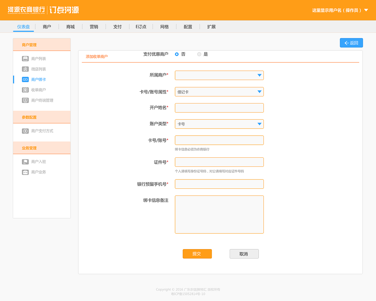Click the 收单商户 sidebar icon
The width and height of the screenshot is (376, 301).
coord(25,90)
